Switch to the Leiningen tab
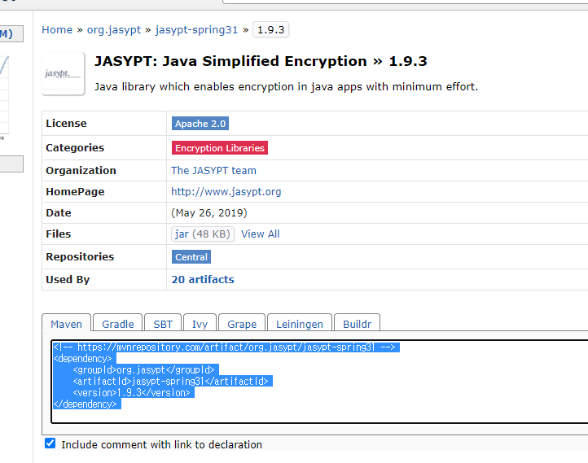 (x=300, y=324)
